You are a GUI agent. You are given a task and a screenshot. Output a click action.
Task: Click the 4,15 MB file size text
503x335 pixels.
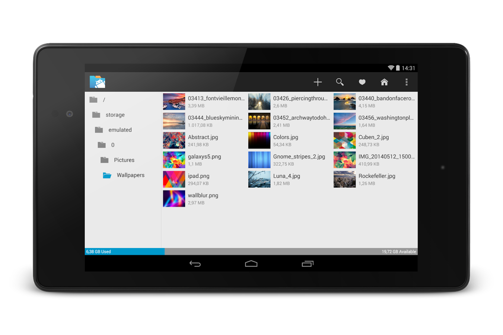[367, 106]
